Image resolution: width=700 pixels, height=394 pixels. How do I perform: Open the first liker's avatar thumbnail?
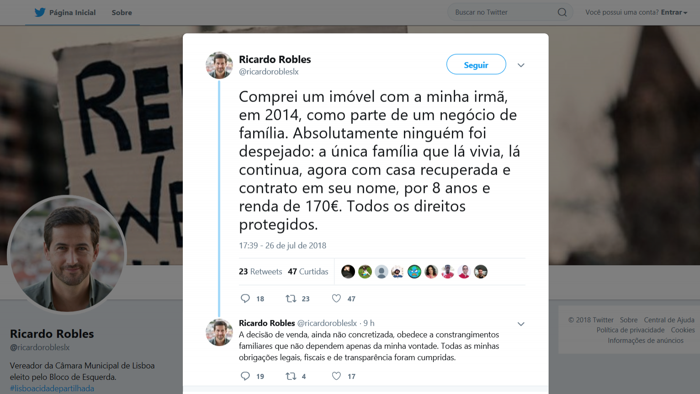pos(348,272)
